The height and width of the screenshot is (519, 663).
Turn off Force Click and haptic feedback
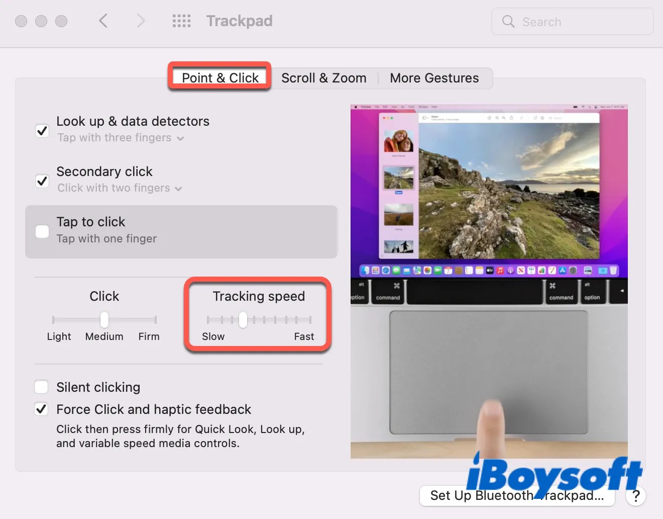tap(41, 409)
